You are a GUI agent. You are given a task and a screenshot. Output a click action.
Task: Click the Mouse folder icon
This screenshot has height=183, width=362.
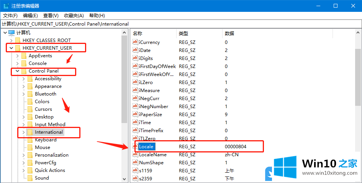click(x=30, y=147)
